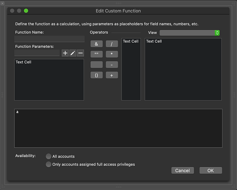The height and width of the screenshot is (190, 237).
Task: Select Text Cell in the functions view list
Action: 154,41
